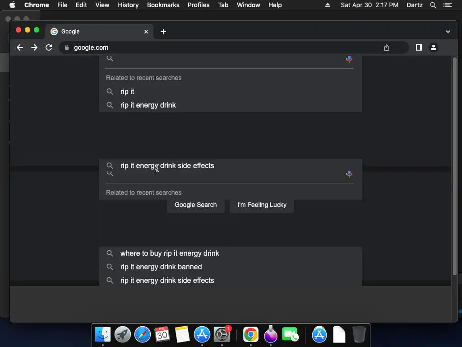
Task: Open Safari from the Dock
Action: [142, 335]
